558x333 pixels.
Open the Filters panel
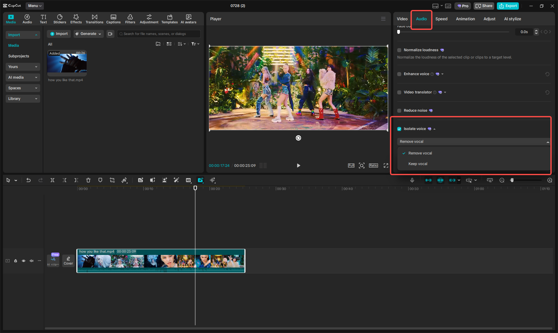[130, 19]
